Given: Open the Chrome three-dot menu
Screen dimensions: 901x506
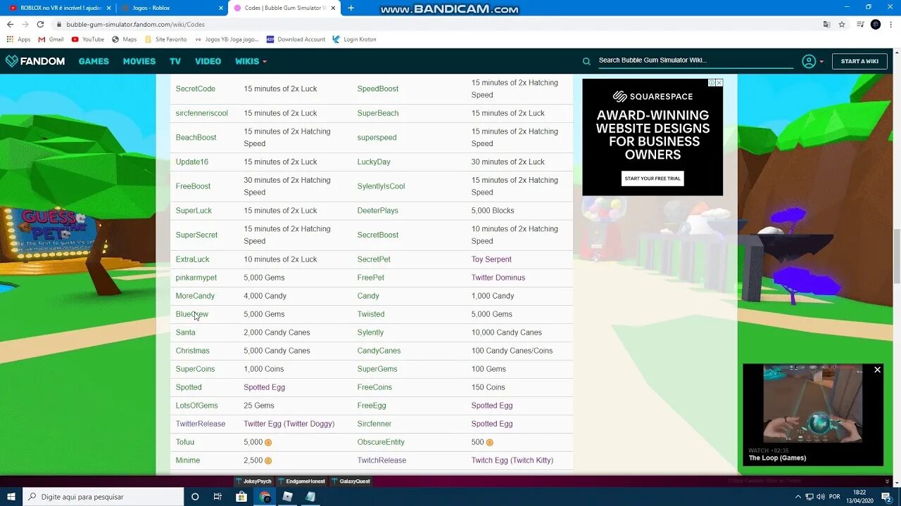Looking at the screenshot, I should [891, 24].
